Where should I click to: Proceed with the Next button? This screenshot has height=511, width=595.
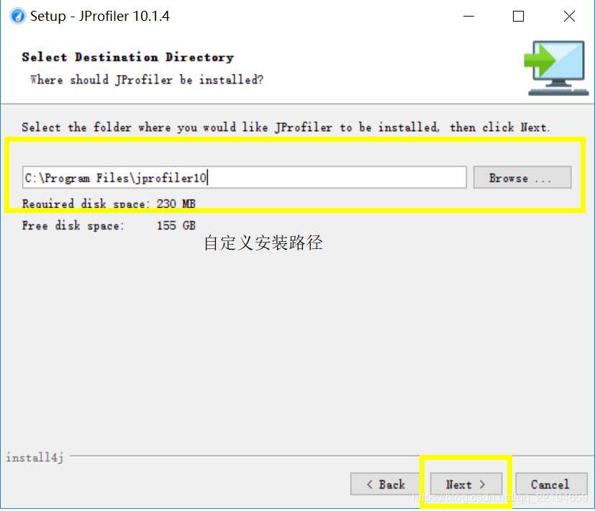(x=466, y=484)
